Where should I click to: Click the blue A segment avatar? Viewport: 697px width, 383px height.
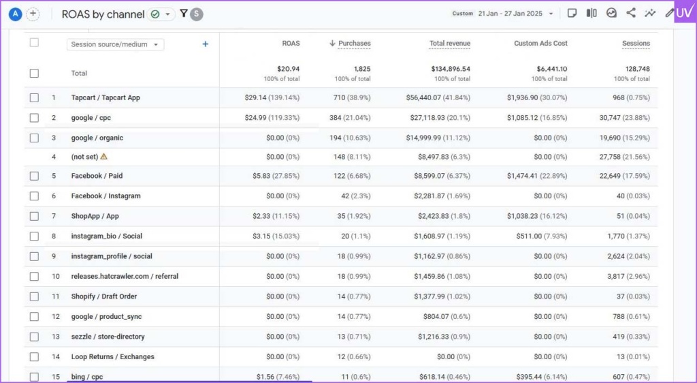point(15,14)
